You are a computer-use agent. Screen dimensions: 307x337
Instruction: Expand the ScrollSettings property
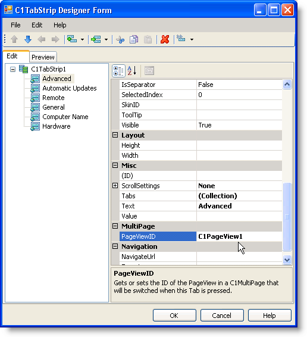click(115, 186)
